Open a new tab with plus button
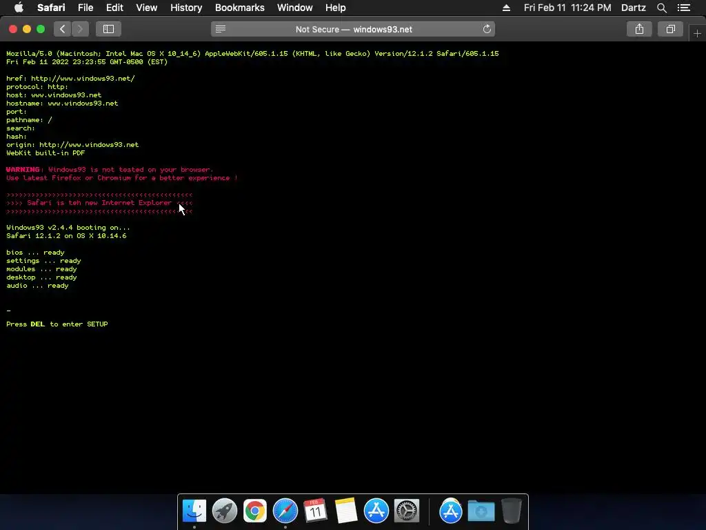 click(697, 33)
